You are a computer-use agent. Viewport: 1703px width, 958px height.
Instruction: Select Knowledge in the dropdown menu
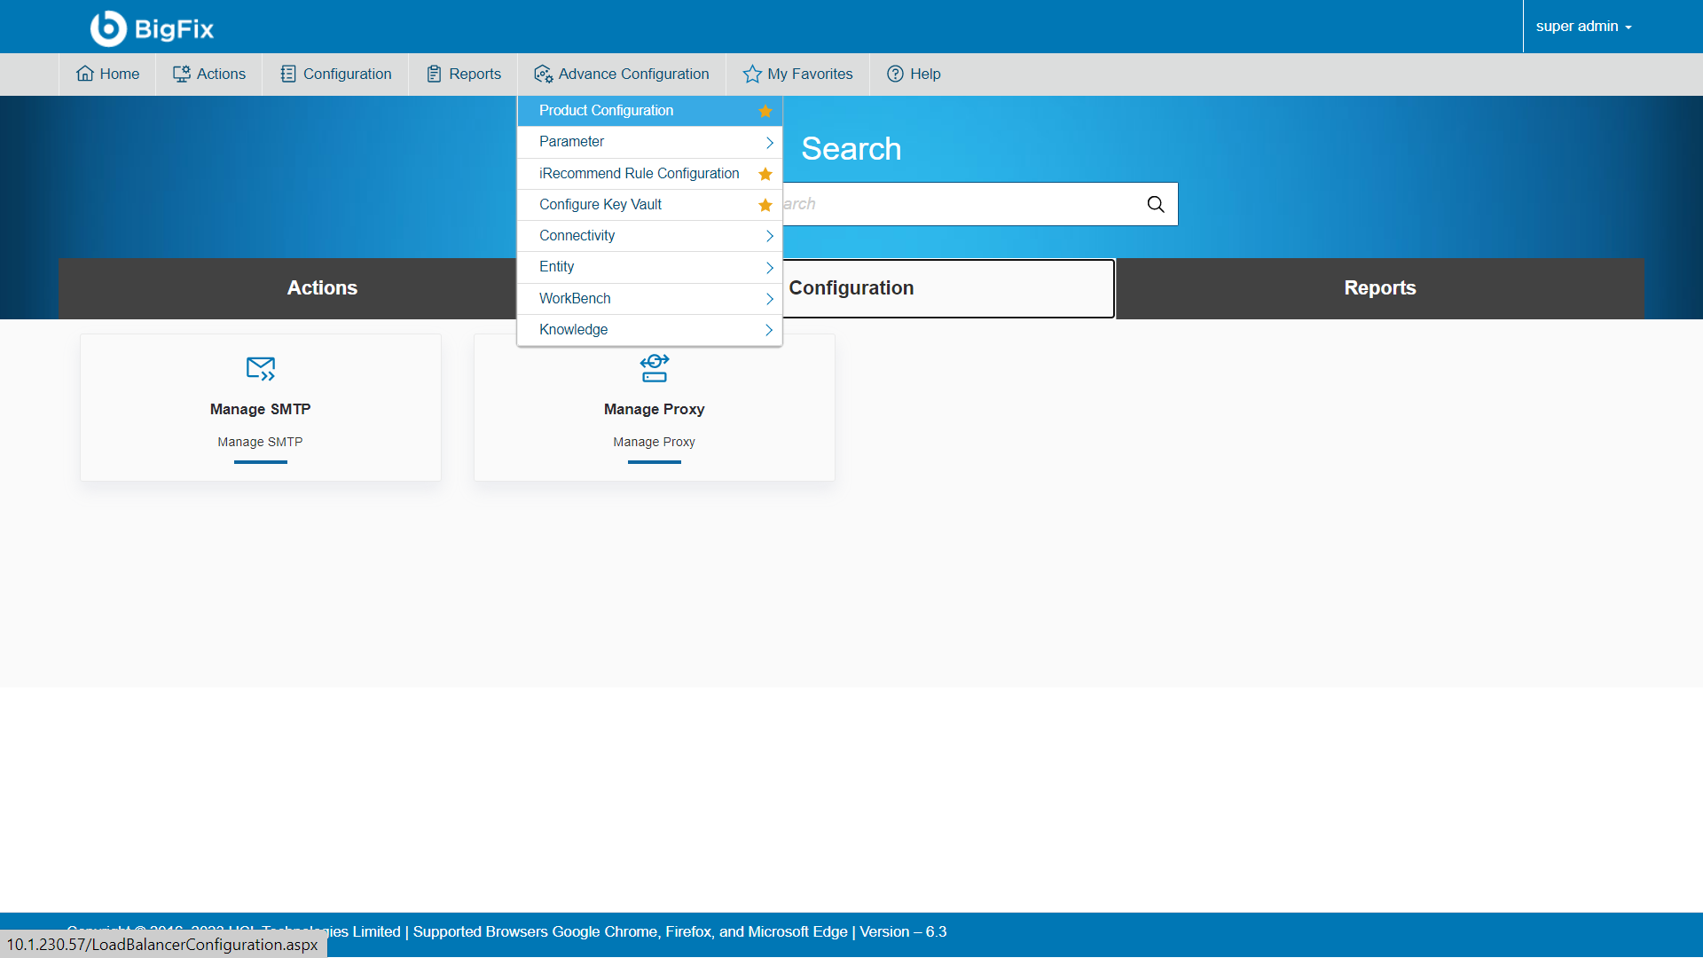[x=574, y=330]
